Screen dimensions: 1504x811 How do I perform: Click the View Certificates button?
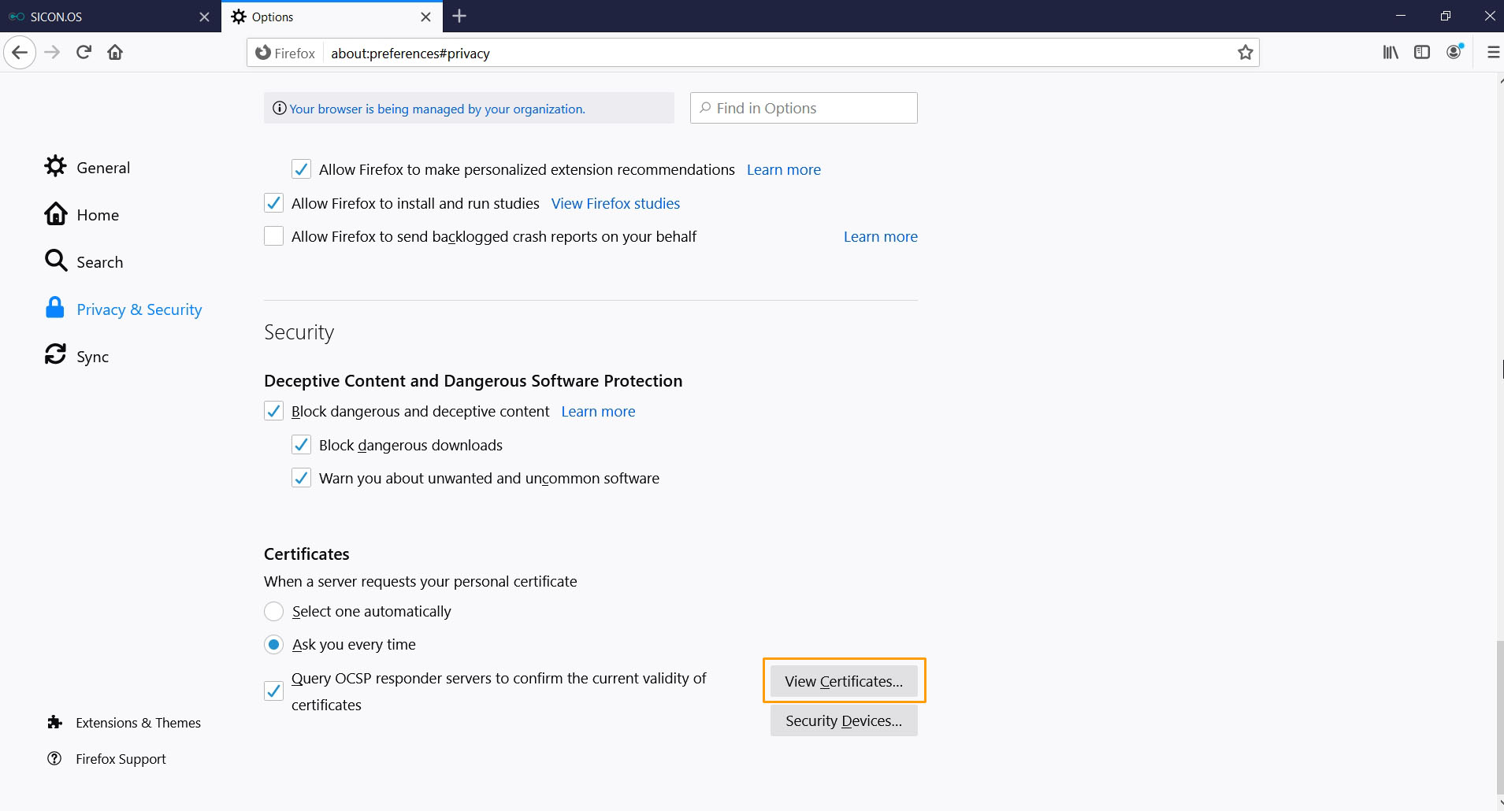[x=844, y=681]
